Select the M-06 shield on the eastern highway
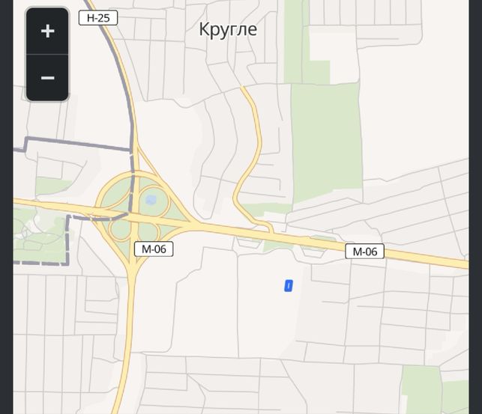The height and width of the screenshot is (414, 482). [364, 252]
